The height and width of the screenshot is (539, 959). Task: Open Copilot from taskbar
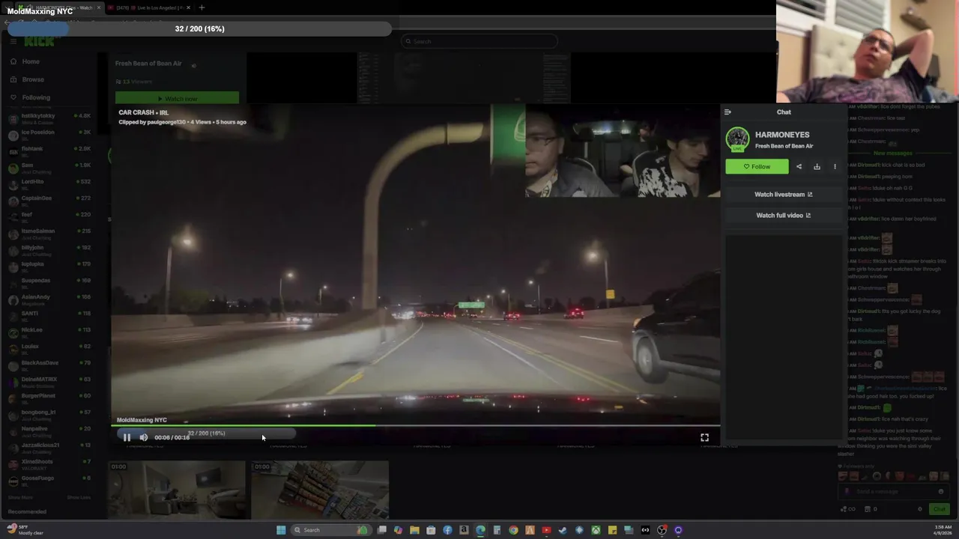click(x=398, y=530)
